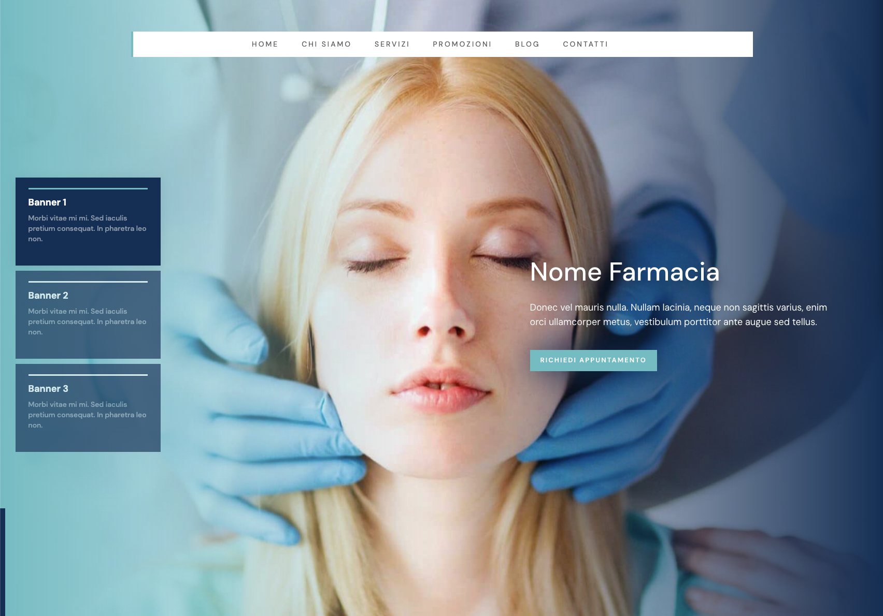Select the Banner 2 heading
This screenshot has width=883, height=616.
coord(48,296)
